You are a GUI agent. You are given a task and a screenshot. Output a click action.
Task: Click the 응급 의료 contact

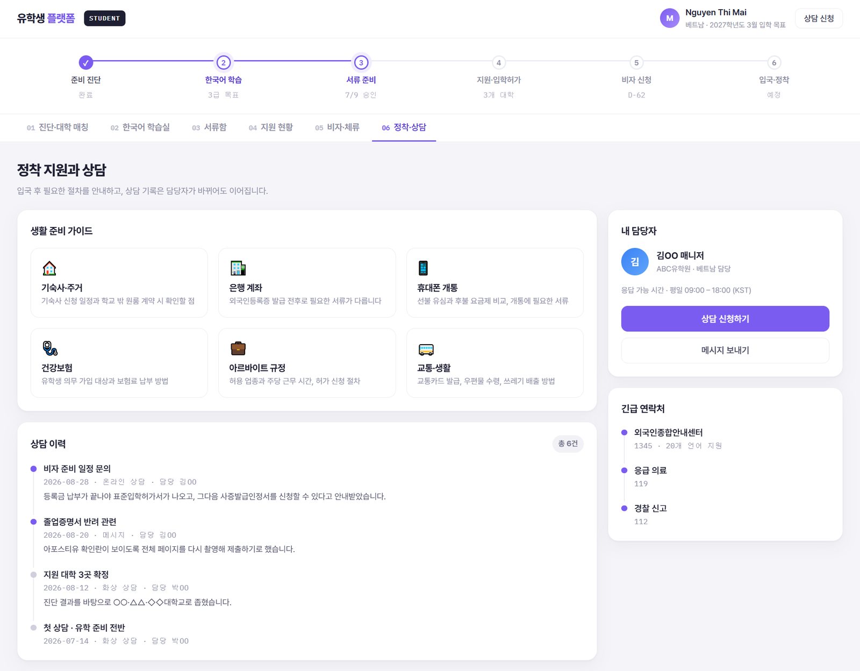coord(650,470)
